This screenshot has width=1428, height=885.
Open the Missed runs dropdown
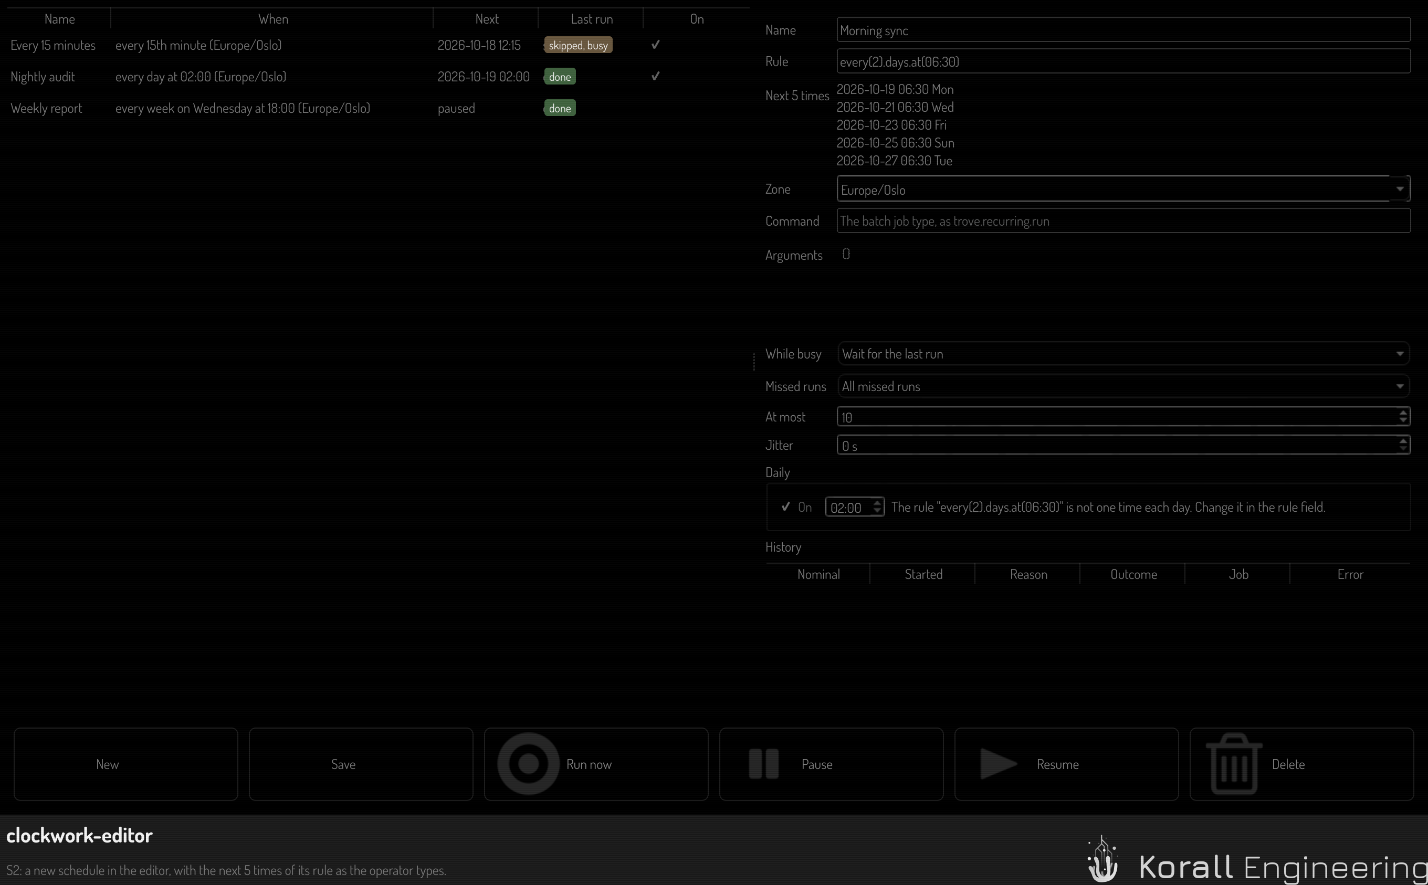pos(1123,386)
